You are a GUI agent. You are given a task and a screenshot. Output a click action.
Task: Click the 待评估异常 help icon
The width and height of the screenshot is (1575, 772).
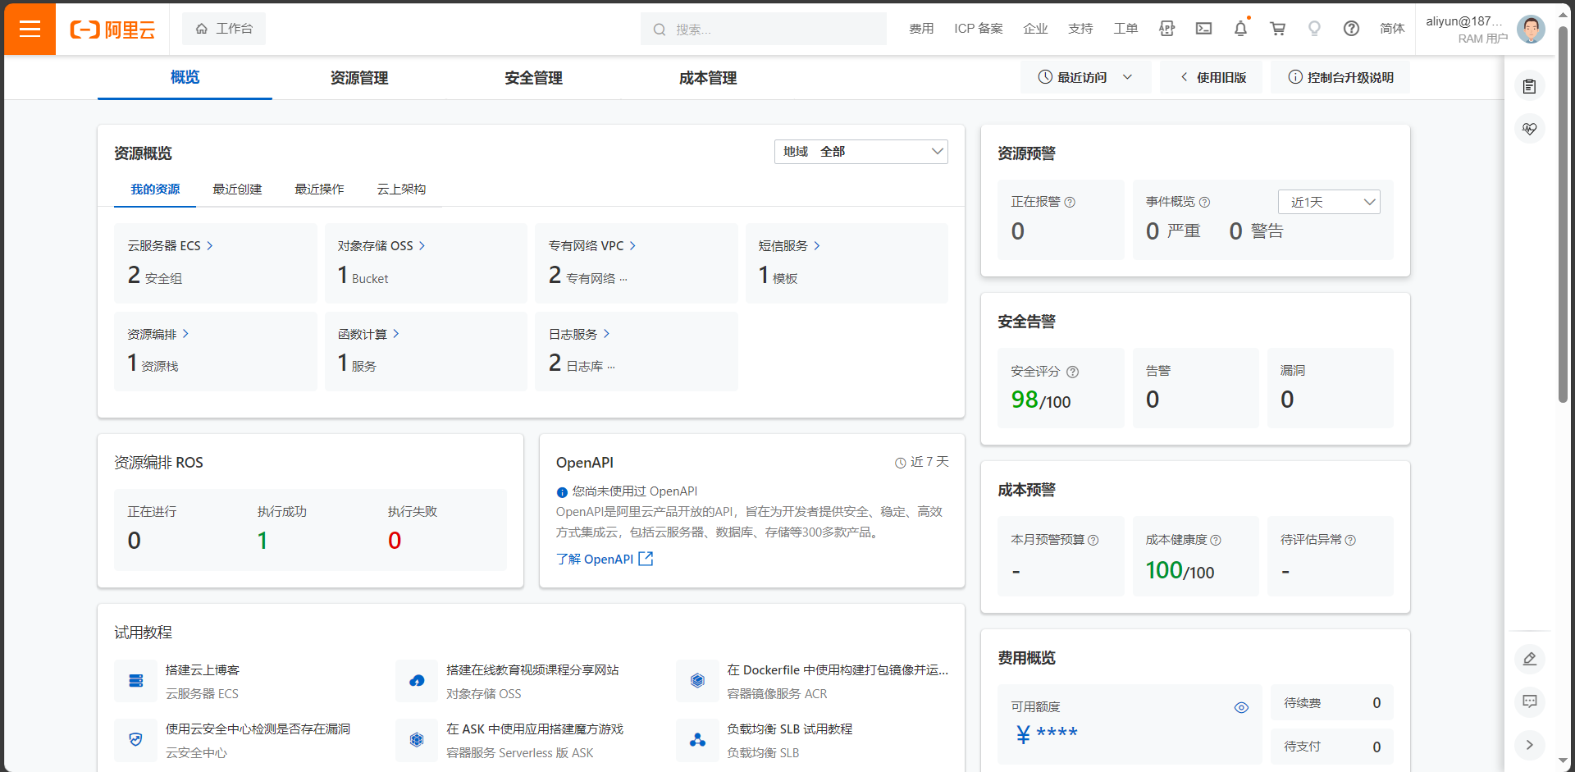[x=1350, y=540]
